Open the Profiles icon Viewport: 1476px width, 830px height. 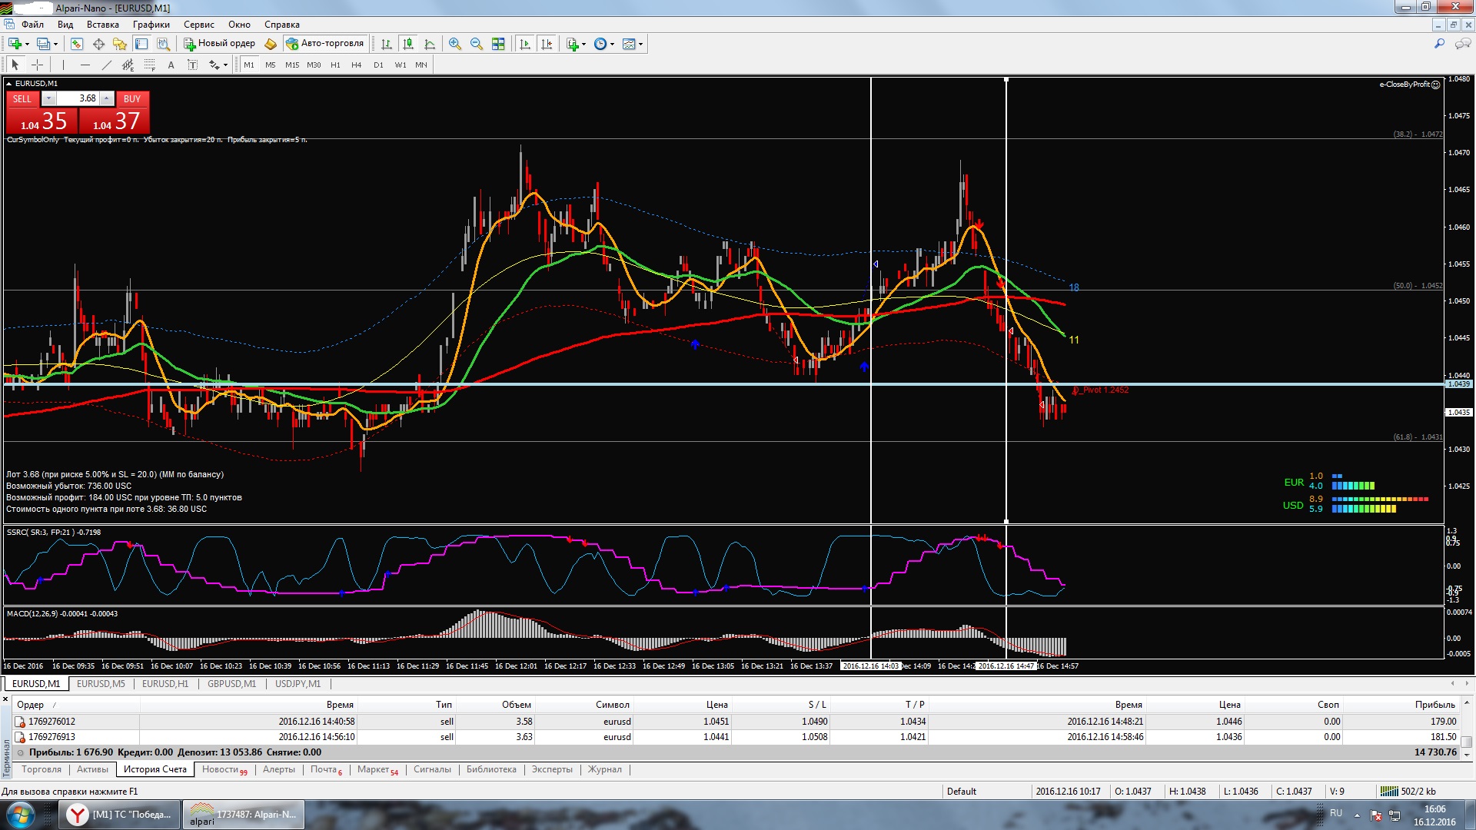(44, 44)
